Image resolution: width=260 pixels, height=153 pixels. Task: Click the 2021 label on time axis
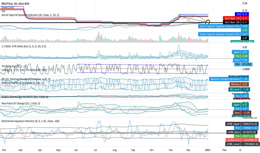[x=208, y=150]
